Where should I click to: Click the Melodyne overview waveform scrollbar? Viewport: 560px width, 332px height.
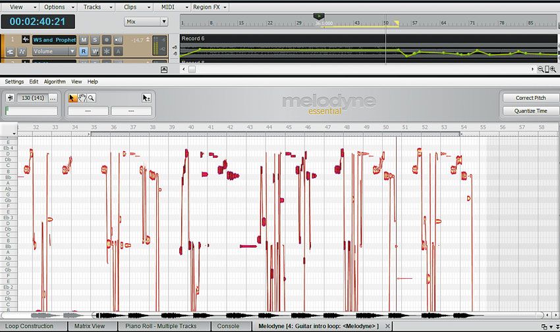[273, 316]
